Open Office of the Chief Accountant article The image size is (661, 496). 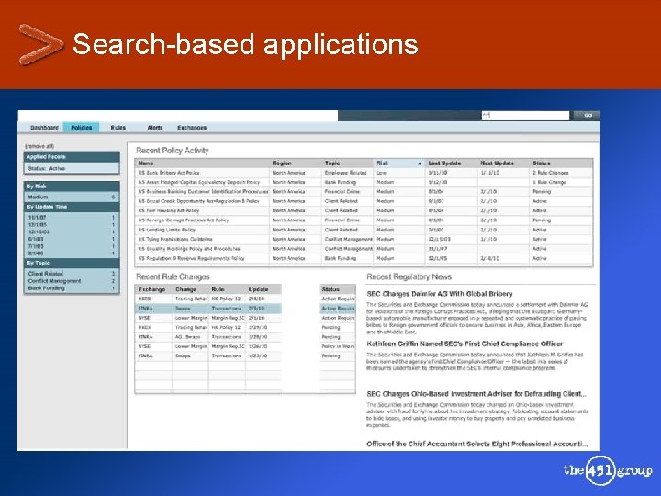pyautogui.click(x=476, y=444)
